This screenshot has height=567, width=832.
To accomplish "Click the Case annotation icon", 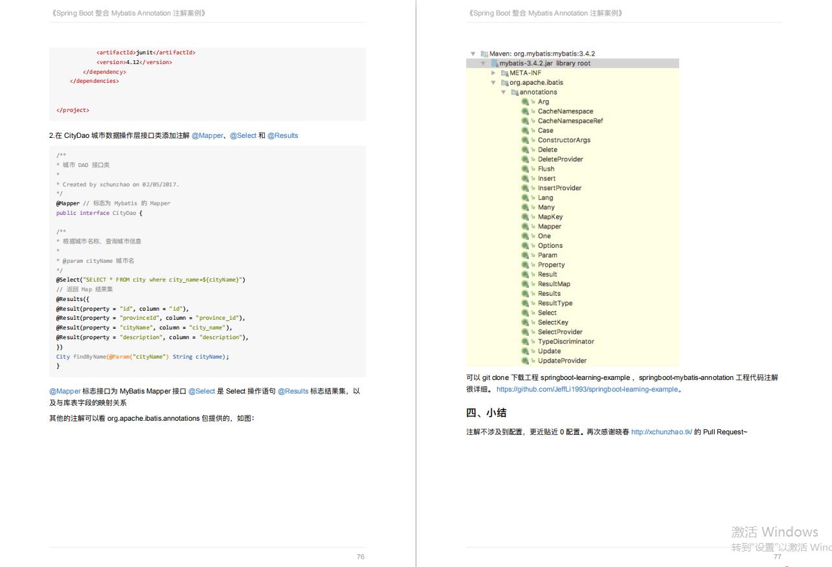I will click(x=525, y=131).
